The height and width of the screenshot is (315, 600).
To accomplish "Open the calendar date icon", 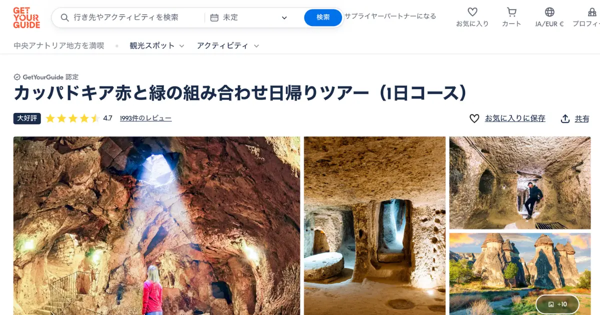I will pos(214,17).
